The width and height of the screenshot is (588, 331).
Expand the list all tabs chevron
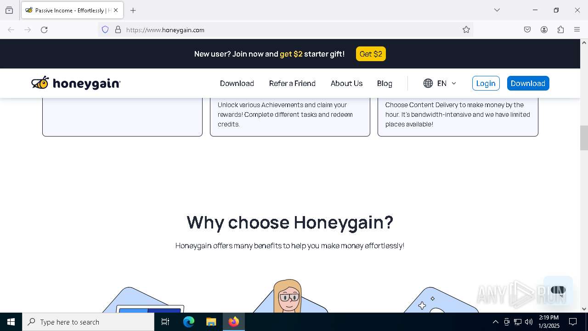pyautogui.click(x=497, y=10)
